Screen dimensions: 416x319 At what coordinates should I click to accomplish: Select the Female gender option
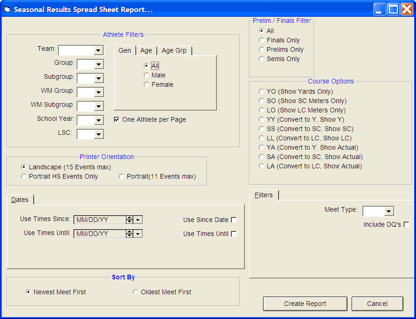(x=146, y=84)
